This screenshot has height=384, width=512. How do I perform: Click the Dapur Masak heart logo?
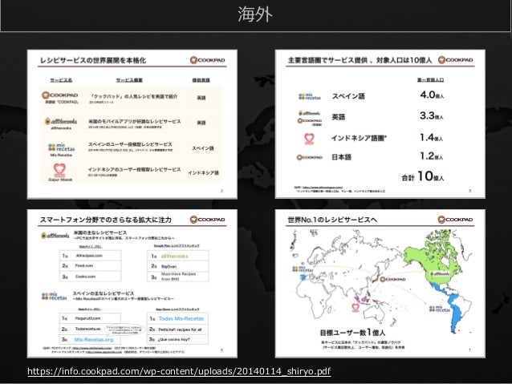tap(59, 170)
